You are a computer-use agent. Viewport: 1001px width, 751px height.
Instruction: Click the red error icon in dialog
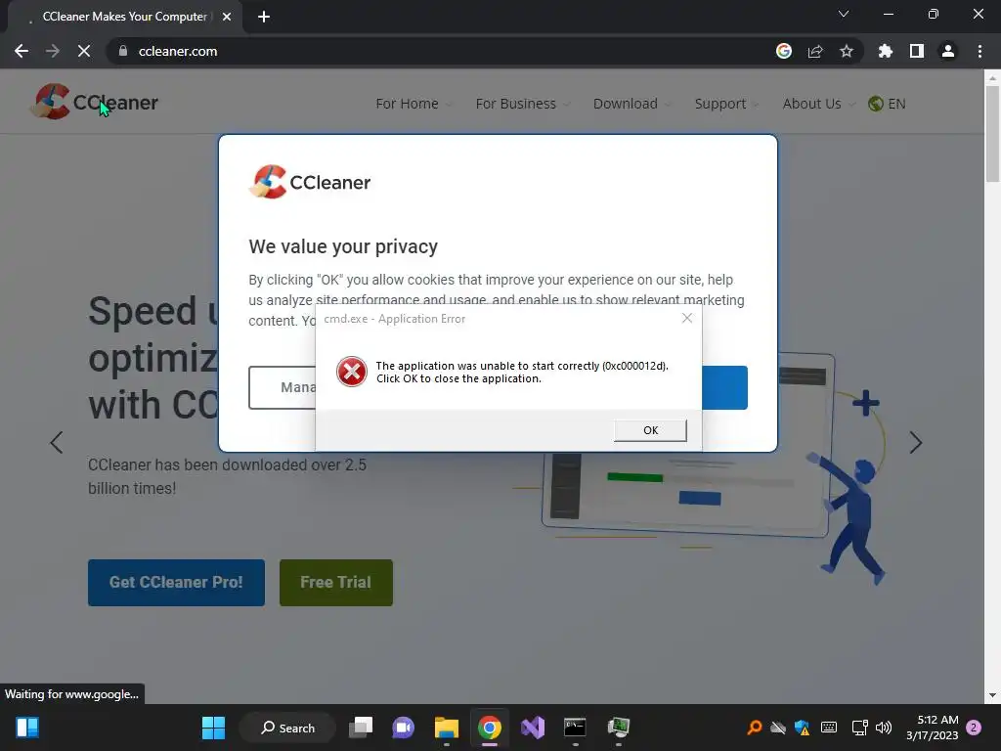pos(352,372)
